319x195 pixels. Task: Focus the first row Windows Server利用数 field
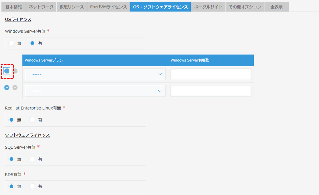211,74
